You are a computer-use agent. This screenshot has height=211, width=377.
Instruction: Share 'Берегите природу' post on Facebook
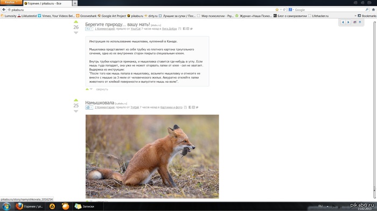coord(184,29)
